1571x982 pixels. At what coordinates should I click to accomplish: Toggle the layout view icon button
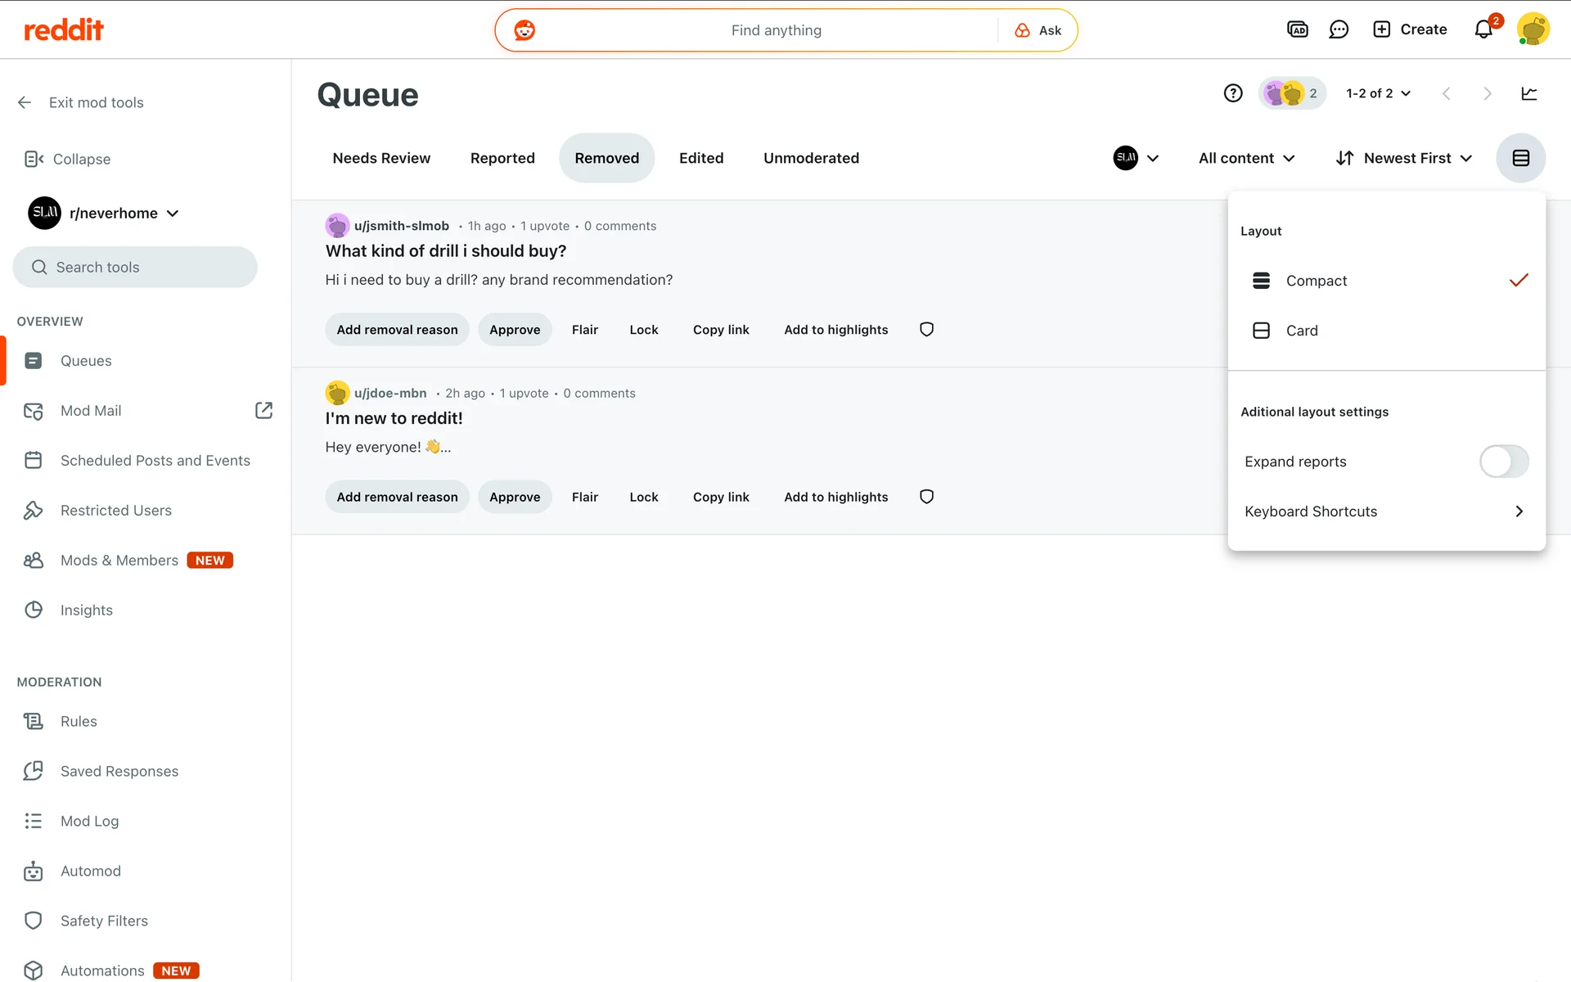coord(1520,158)
